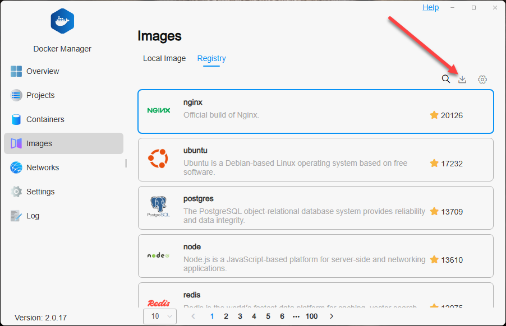
Task: Open the Containers section
Action: pos(45,119)
